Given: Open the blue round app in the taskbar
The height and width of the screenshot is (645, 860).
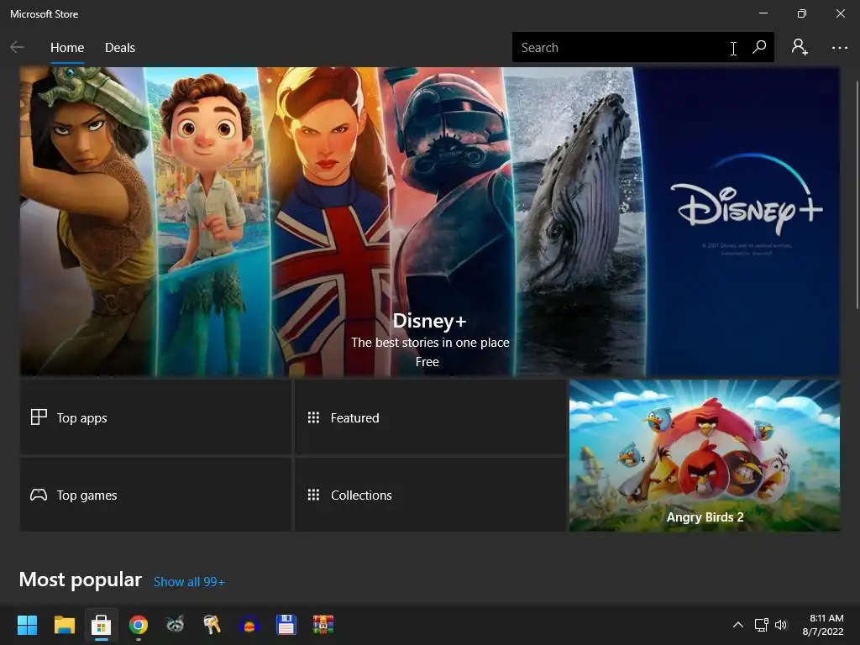Looking at the screenshot, I should (249, 625).
